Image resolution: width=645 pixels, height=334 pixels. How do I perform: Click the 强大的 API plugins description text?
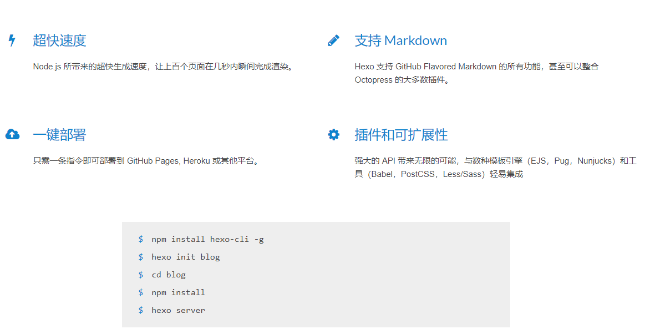point(496,168)
